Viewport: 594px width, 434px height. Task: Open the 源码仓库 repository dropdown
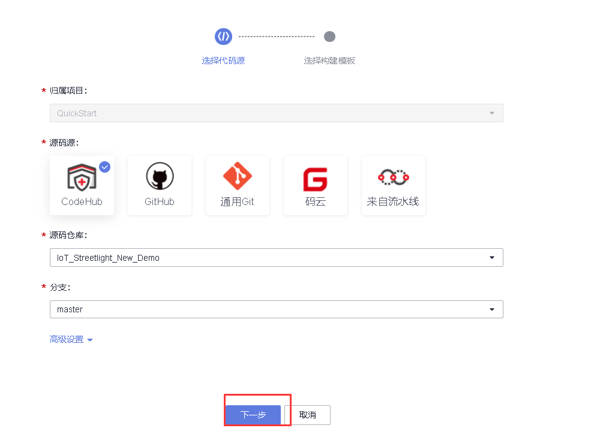click(277, 258)
